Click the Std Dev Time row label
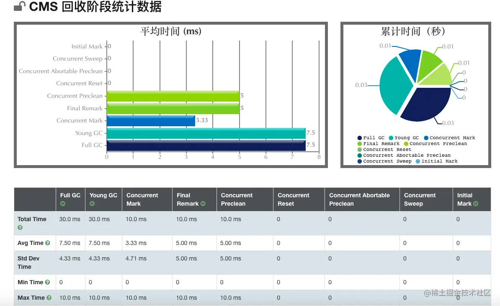 [28, 263]
